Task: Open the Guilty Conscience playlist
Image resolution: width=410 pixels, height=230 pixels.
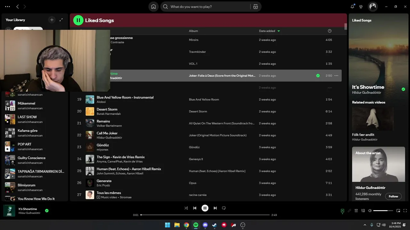Action: tap(35, 160)
